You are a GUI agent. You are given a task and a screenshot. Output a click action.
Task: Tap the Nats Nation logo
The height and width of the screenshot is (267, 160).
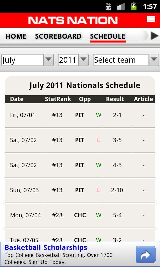pos(73,20)
